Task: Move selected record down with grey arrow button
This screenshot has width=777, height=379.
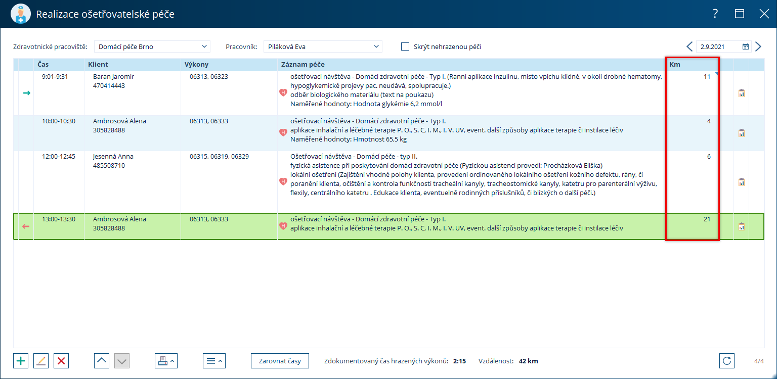Action: pos(122,361)
